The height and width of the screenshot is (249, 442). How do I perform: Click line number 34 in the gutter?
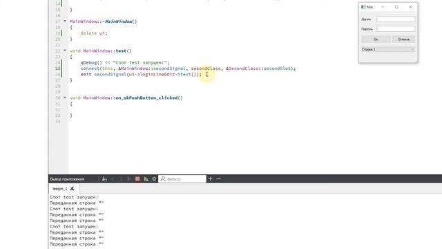pyautogui.click(x=58, y=121)
